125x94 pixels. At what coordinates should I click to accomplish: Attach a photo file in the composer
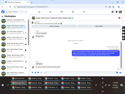[x=35, y=72]
